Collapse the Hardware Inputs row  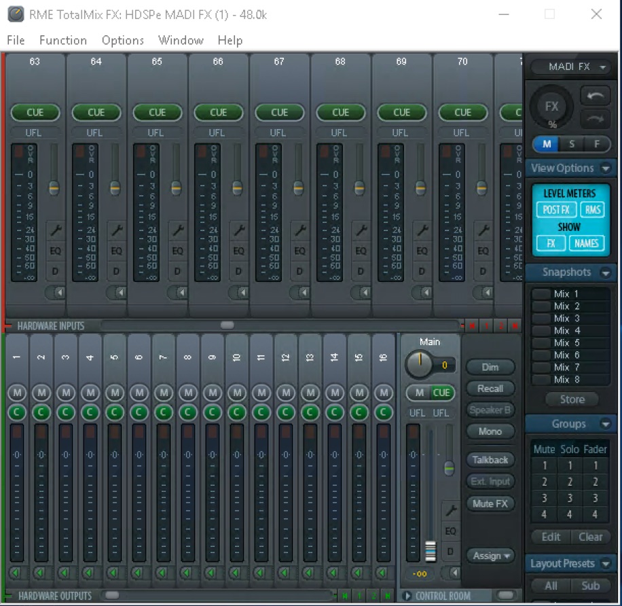(x=8, y=326)
